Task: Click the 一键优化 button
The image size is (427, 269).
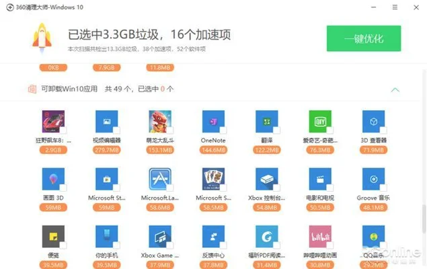Action: tap(364, 38)
